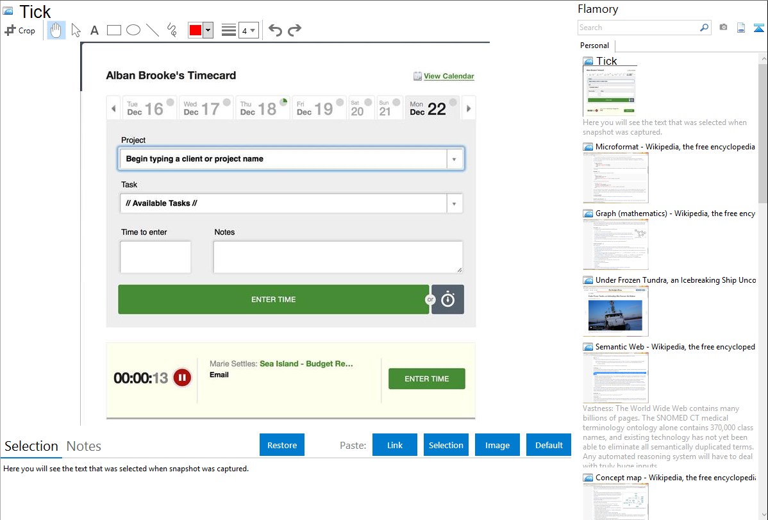Select Sun 21 day tab
The width and height of the screenshot is (768, 520).
389,108
